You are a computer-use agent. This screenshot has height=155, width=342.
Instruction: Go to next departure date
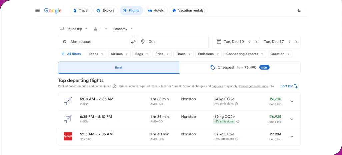256,42
